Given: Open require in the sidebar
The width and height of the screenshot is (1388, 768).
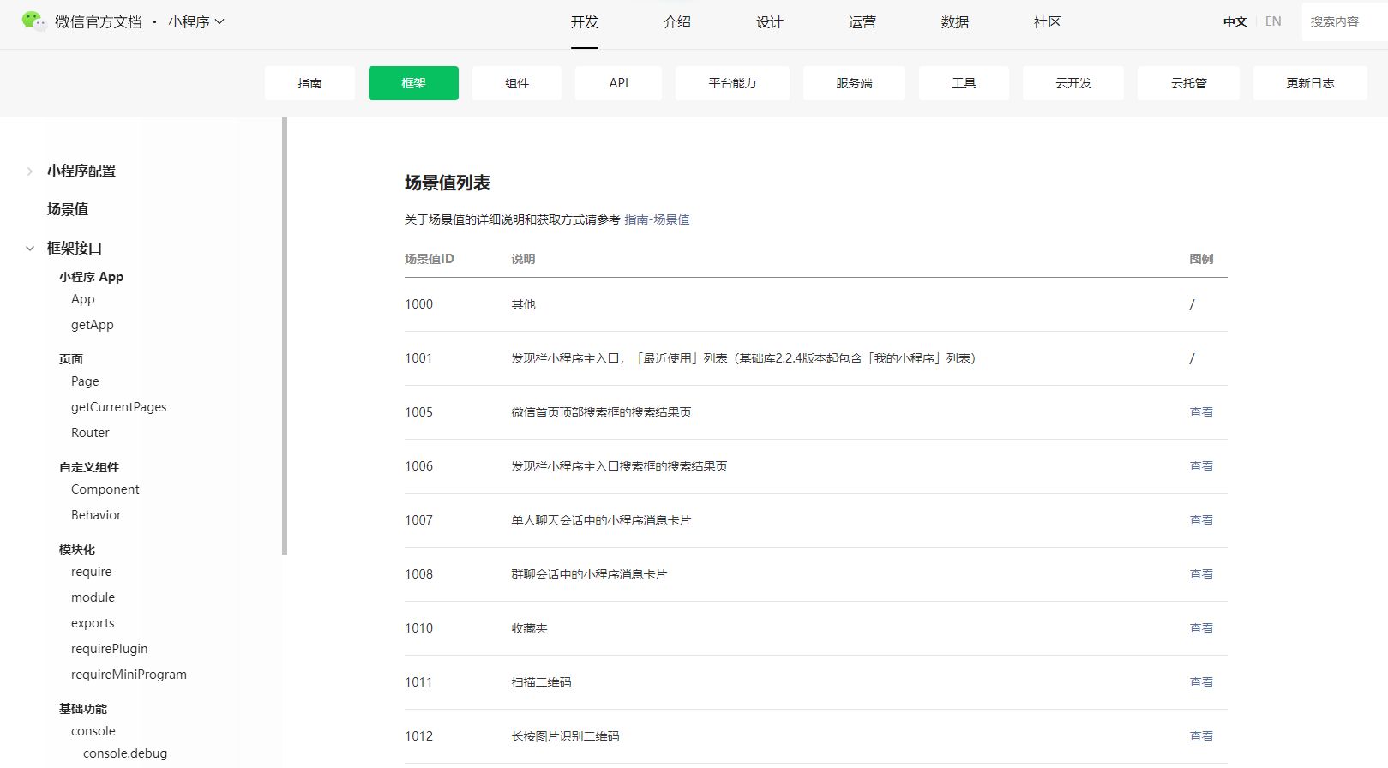Looking at the screenshot, I should pyautogui.click(x=92, y=572).
